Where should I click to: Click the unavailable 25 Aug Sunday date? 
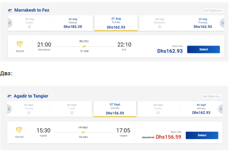click(x=29, y=23)
